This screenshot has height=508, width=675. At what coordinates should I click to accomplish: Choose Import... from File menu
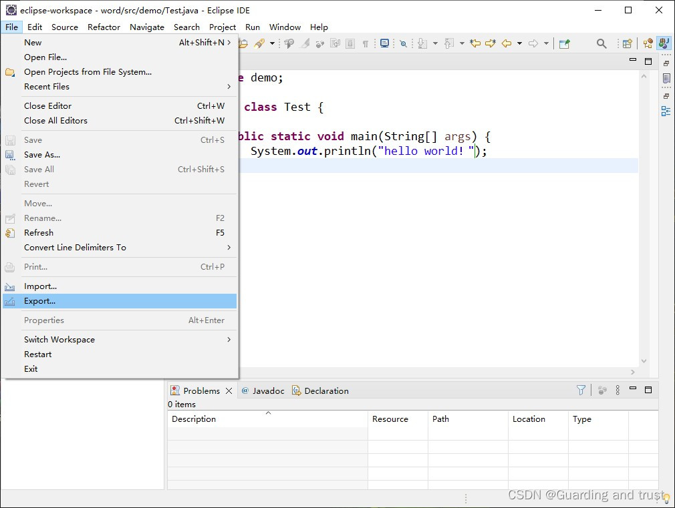click(x=120, y=286)
